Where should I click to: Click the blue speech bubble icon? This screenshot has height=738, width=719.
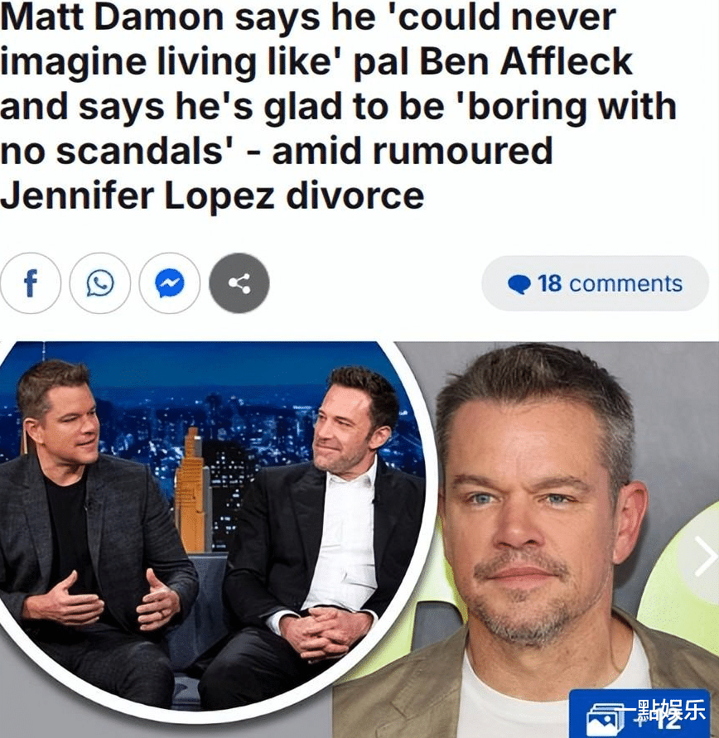[519, 284]
